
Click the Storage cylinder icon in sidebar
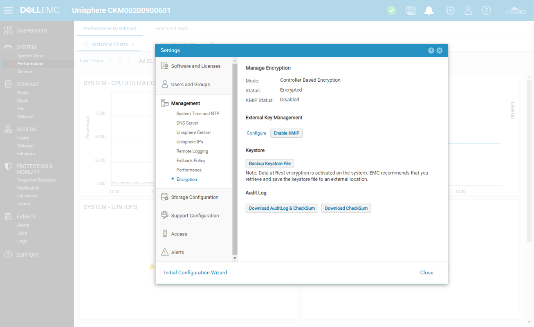8,84
